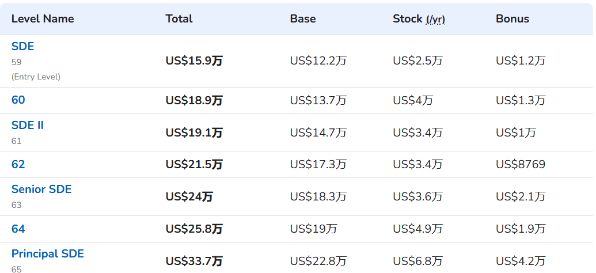Open the level 60 link
Screen dimensions: 596x273
click(x=18, y=100)
